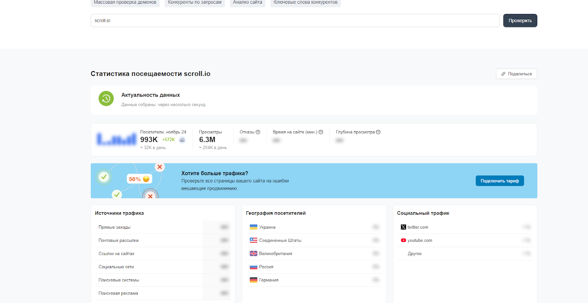Click the Россия flag icon

point(254,267)
